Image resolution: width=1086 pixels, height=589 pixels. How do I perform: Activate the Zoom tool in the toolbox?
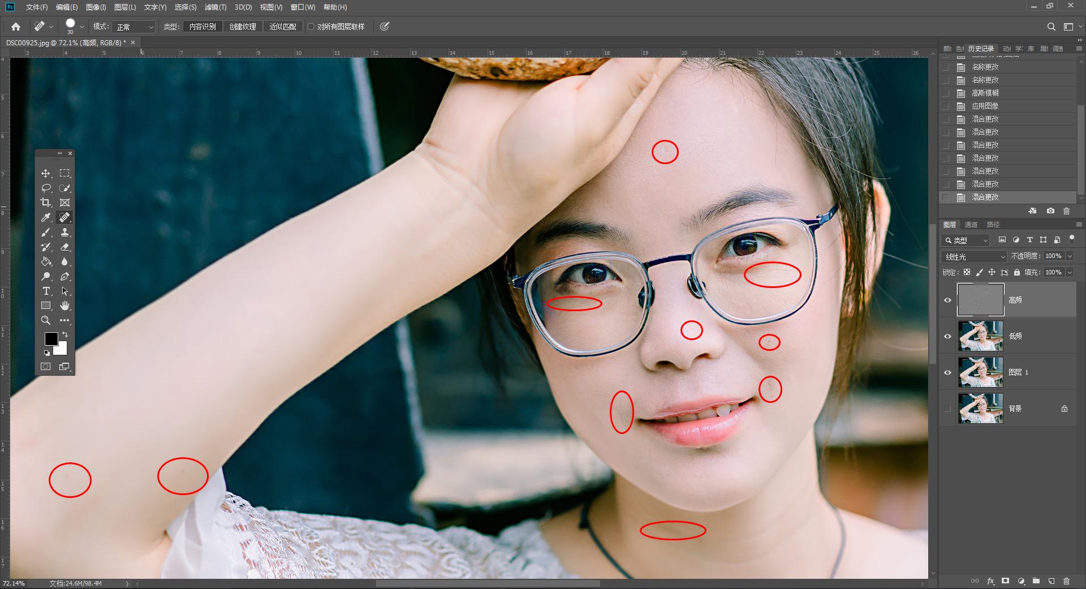click(46, 320)
